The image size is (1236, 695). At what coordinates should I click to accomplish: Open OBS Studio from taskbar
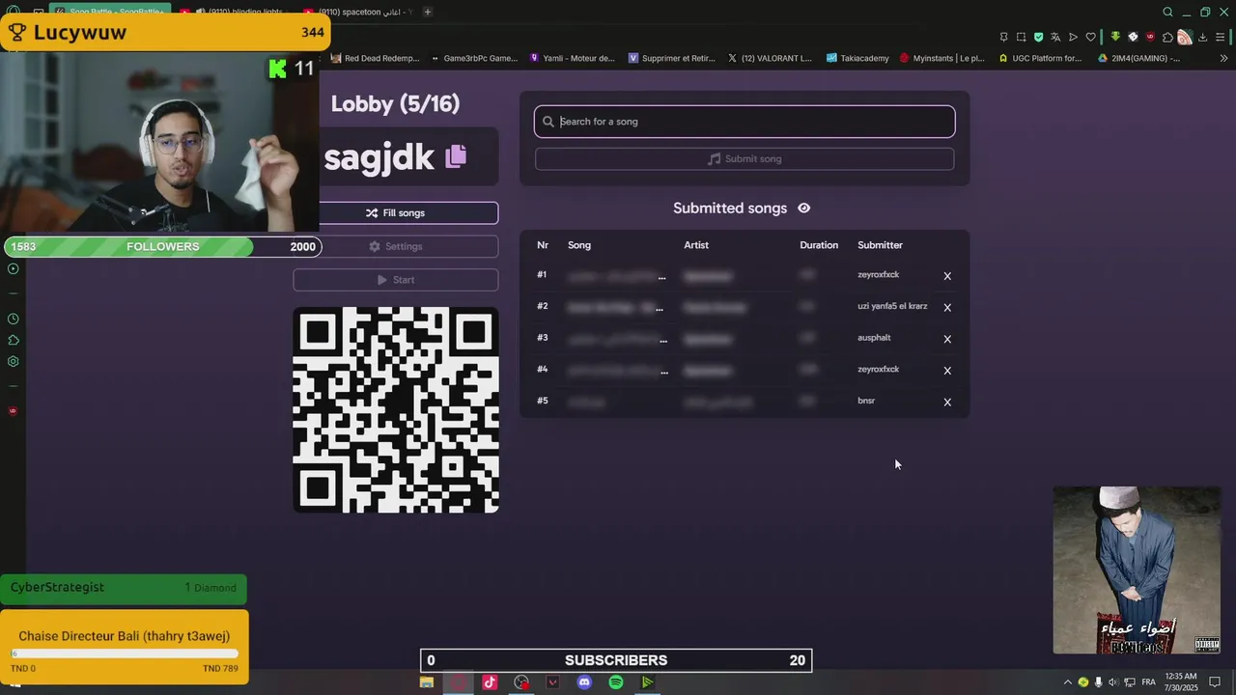point(521,682)
